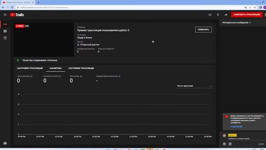266x150 pixels.
Task: Click the Люди и блоги category text
Action: click(x=84, y=38)
